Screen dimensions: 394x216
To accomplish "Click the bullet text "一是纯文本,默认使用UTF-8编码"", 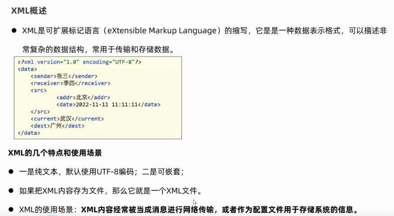I will coord(77,172).
